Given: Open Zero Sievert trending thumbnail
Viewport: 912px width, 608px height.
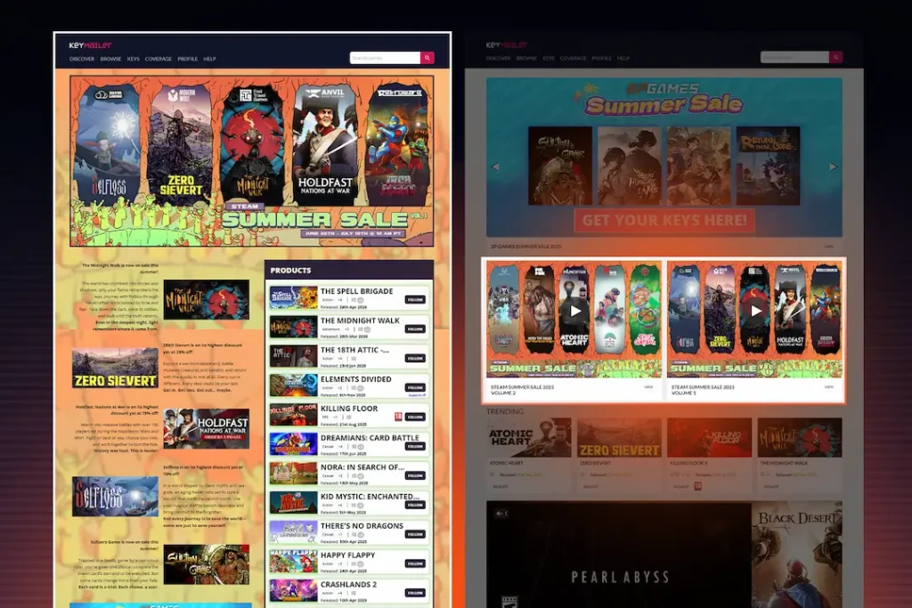Looking at the screenshot, I should (x=619, y=438).
